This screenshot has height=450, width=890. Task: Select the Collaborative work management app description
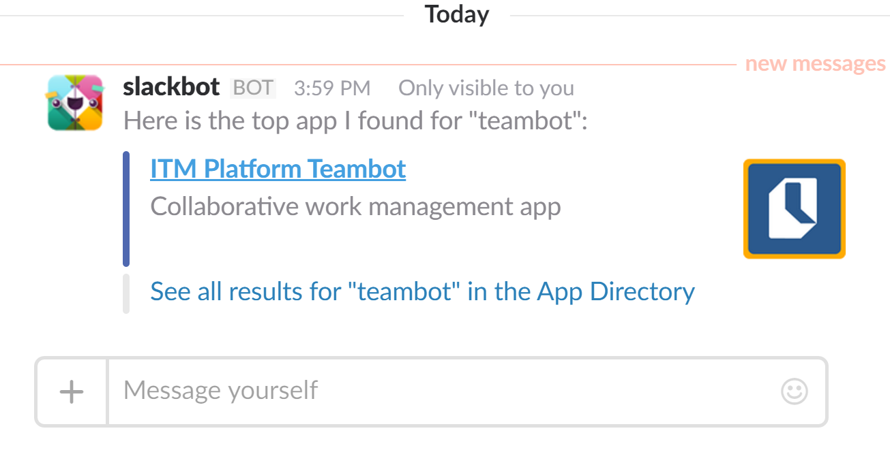coord(355,206)
